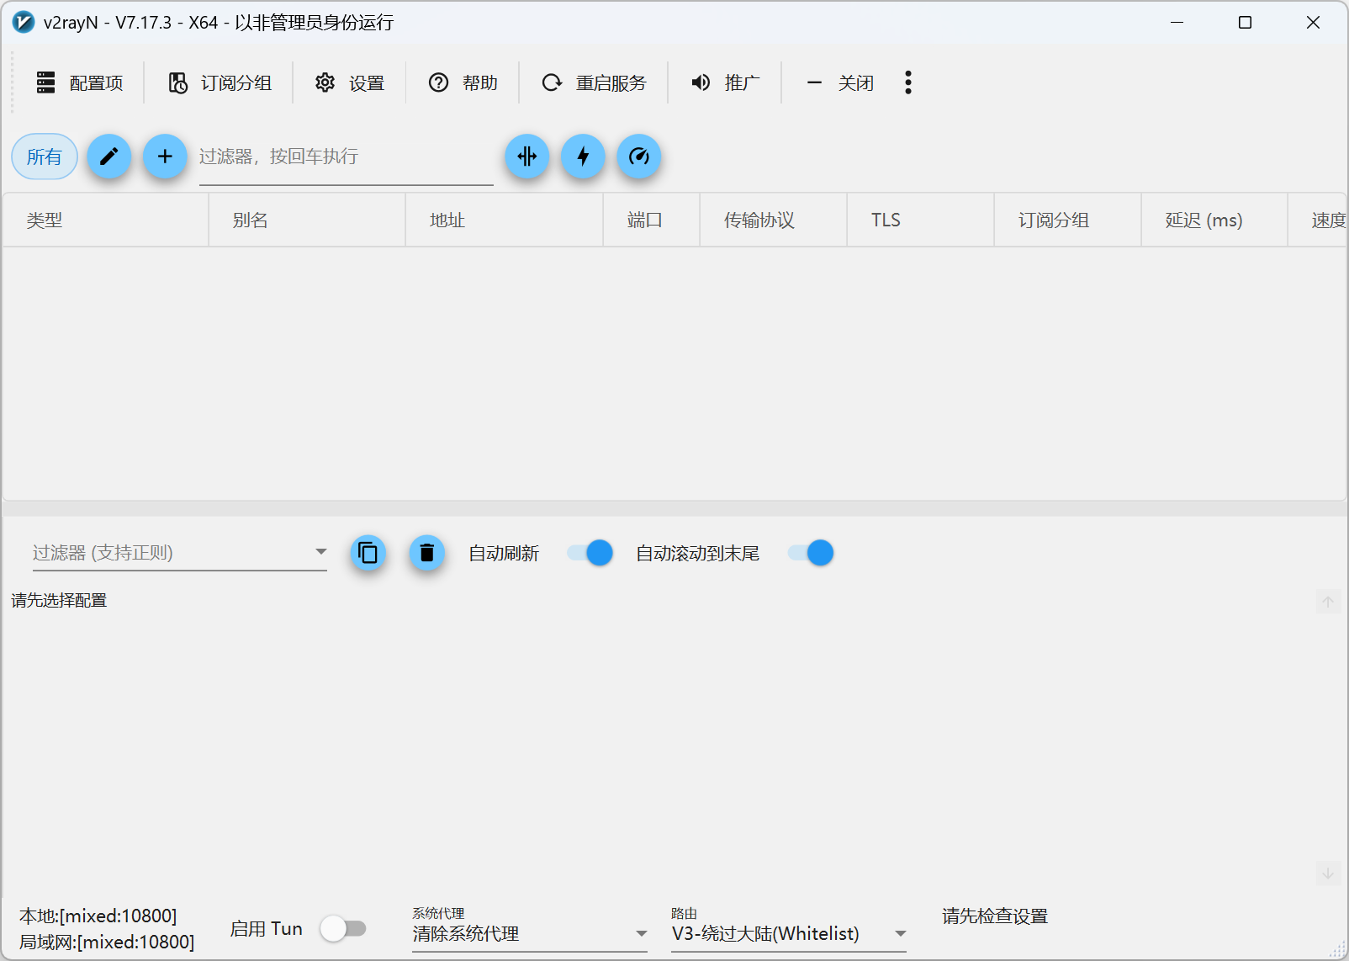The image size is (1349, 961).
Task: Sort by the TLS column header
Action: click(x=921, y=220)
